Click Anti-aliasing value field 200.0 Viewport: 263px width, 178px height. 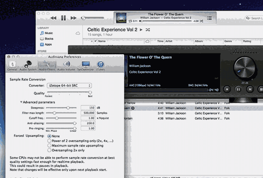click(88, 123)
